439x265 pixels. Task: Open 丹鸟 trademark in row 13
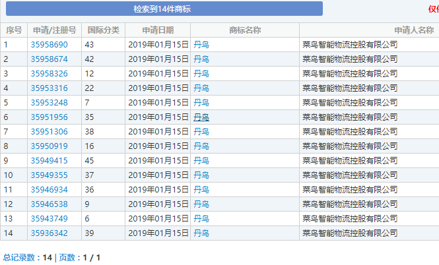click(x=201, y=219)
